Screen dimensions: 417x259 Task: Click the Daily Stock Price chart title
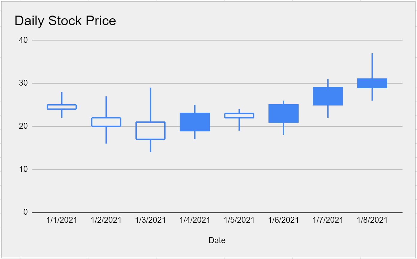65,21
